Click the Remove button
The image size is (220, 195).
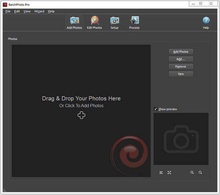[181, 67]
